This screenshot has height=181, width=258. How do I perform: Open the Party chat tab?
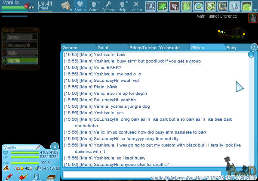pos(231,48)
